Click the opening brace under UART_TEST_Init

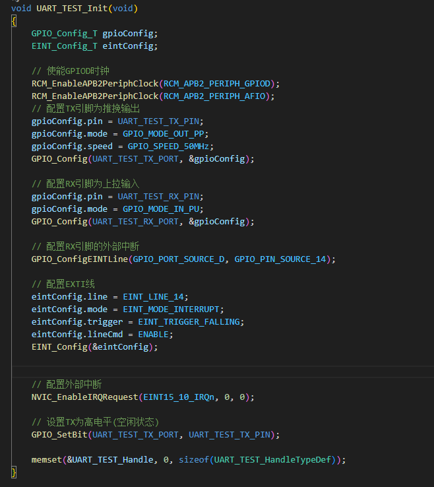point(14,21)
